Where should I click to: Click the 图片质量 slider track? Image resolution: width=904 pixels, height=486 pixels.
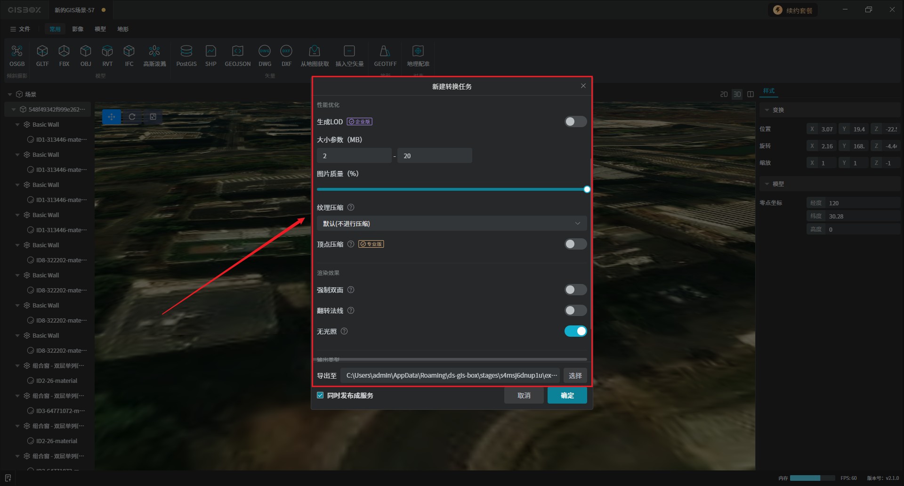451,189
